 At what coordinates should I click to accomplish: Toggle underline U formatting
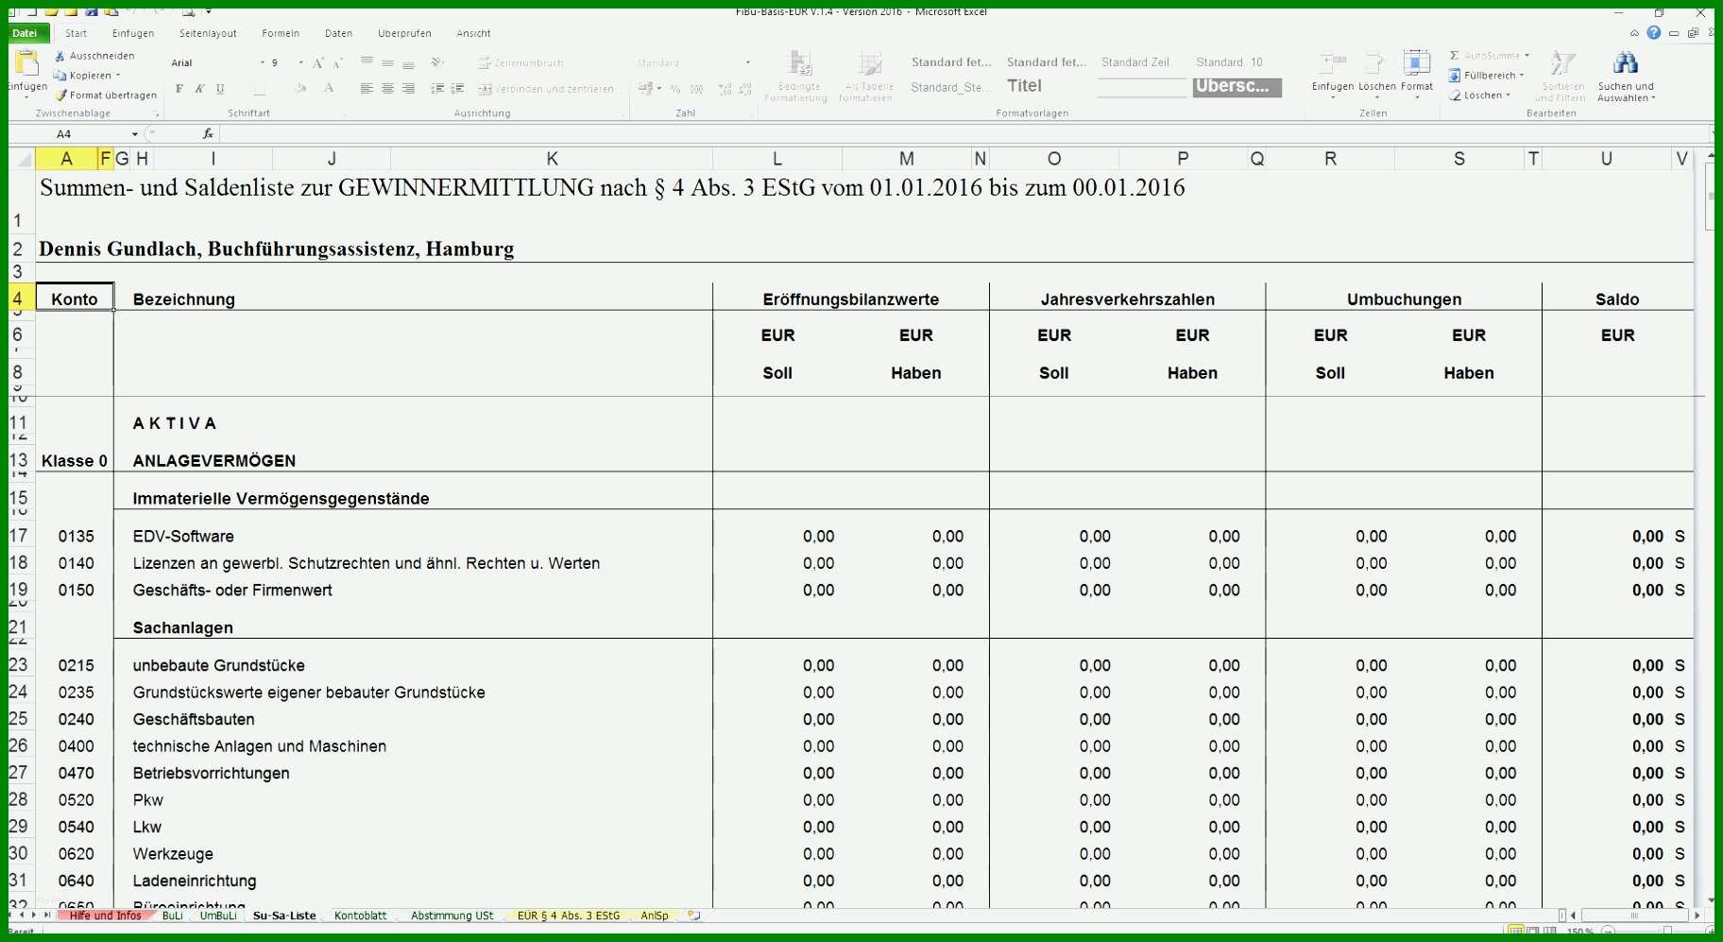220,89
